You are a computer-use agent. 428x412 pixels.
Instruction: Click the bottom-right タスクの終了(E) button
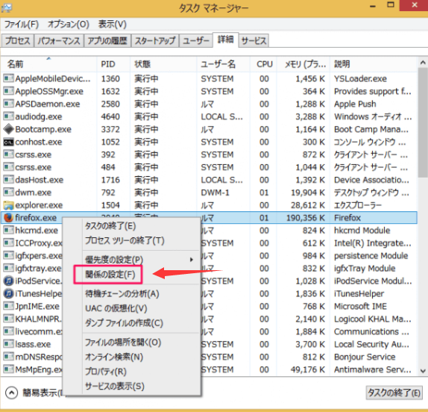click(394, 393)
